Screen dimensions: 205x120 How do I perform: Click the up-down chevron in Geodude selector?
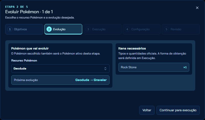[x=105, y=69]
